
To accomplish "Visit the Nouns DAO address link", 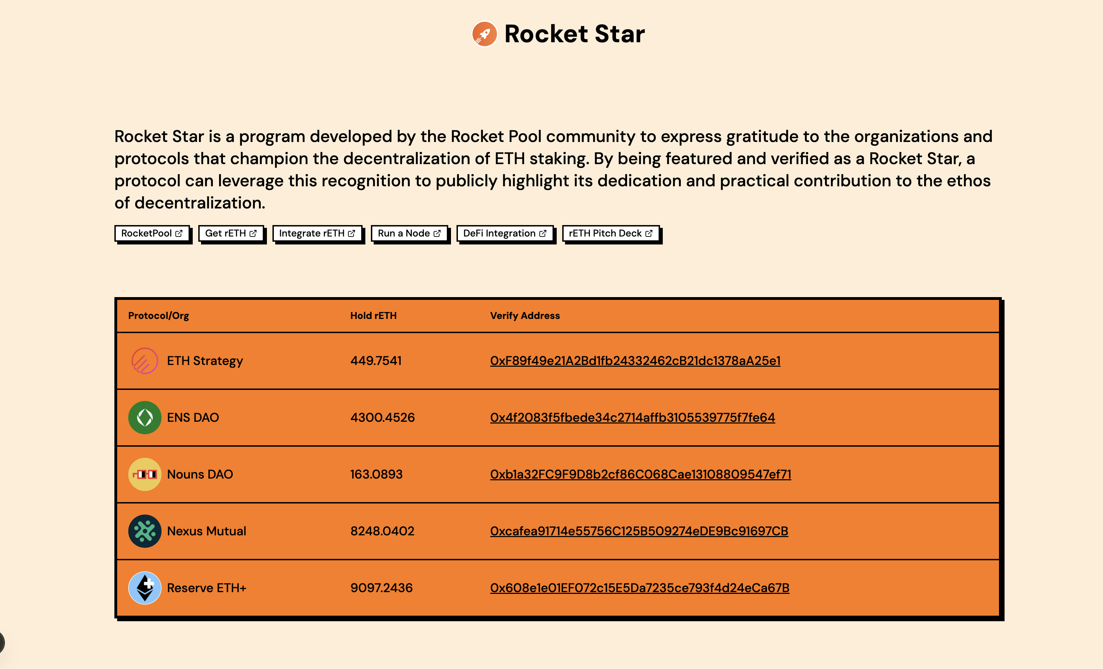I will click(640, 474).
